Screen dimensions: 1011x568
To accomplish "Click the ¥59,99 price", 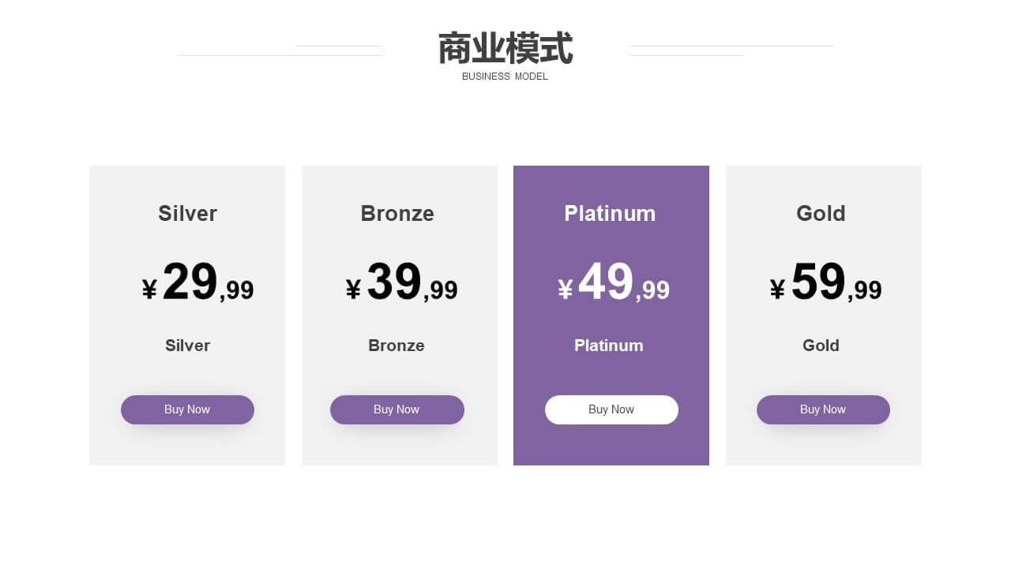I will [x=825, y=282].
